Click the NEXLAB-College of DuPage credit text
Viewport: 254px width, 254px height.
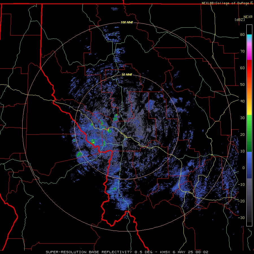pyautogui.click(x=225, y=3)
